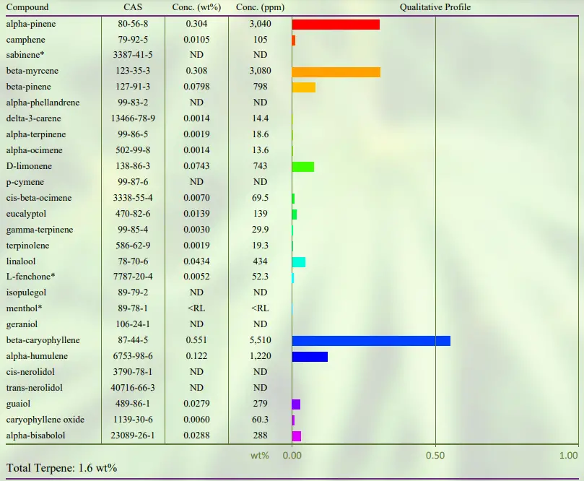Select the 'L-fenchone*' compound name
This screenshot has height=481, width=584.
tap(30, 277)
